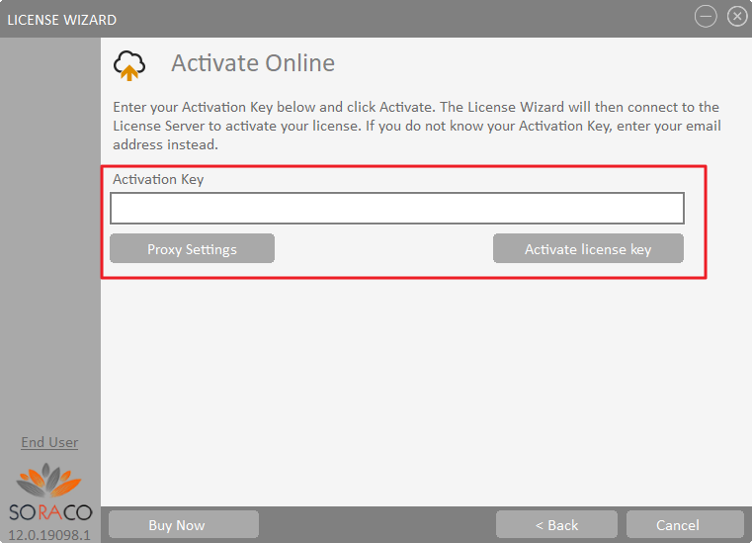752x543 pixels.
Task: Click the Activation Key input field
Action: point(397,208)
